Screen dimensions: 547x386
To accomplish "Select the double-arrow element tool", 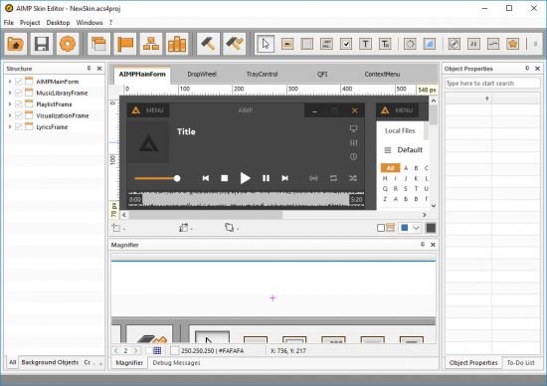I will (473, 44).
